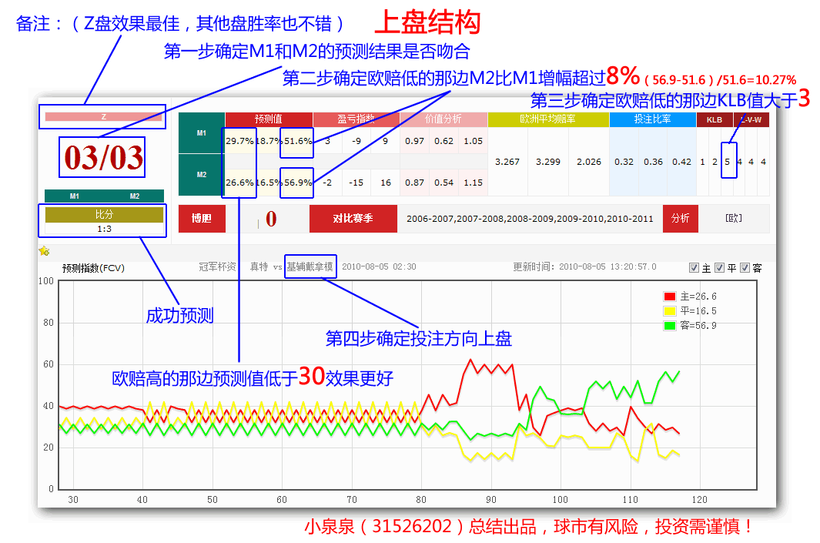Click the red 0 博胆 value
This screenshot has width=820, height=543.
271,219
